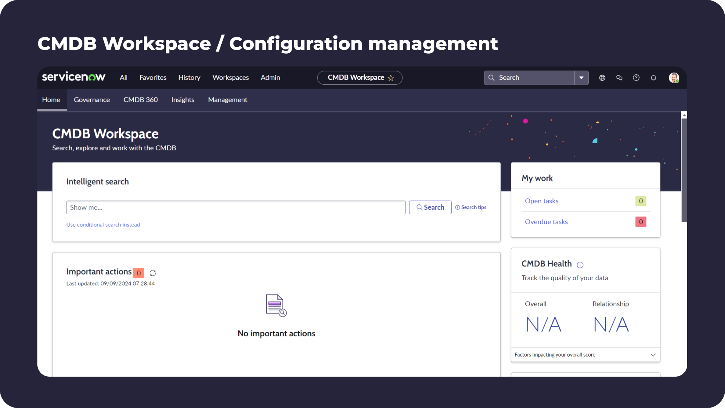Click the CMDB Health info icon
The width and height of the screenshot is (725, 408).
tap(580, 265)
